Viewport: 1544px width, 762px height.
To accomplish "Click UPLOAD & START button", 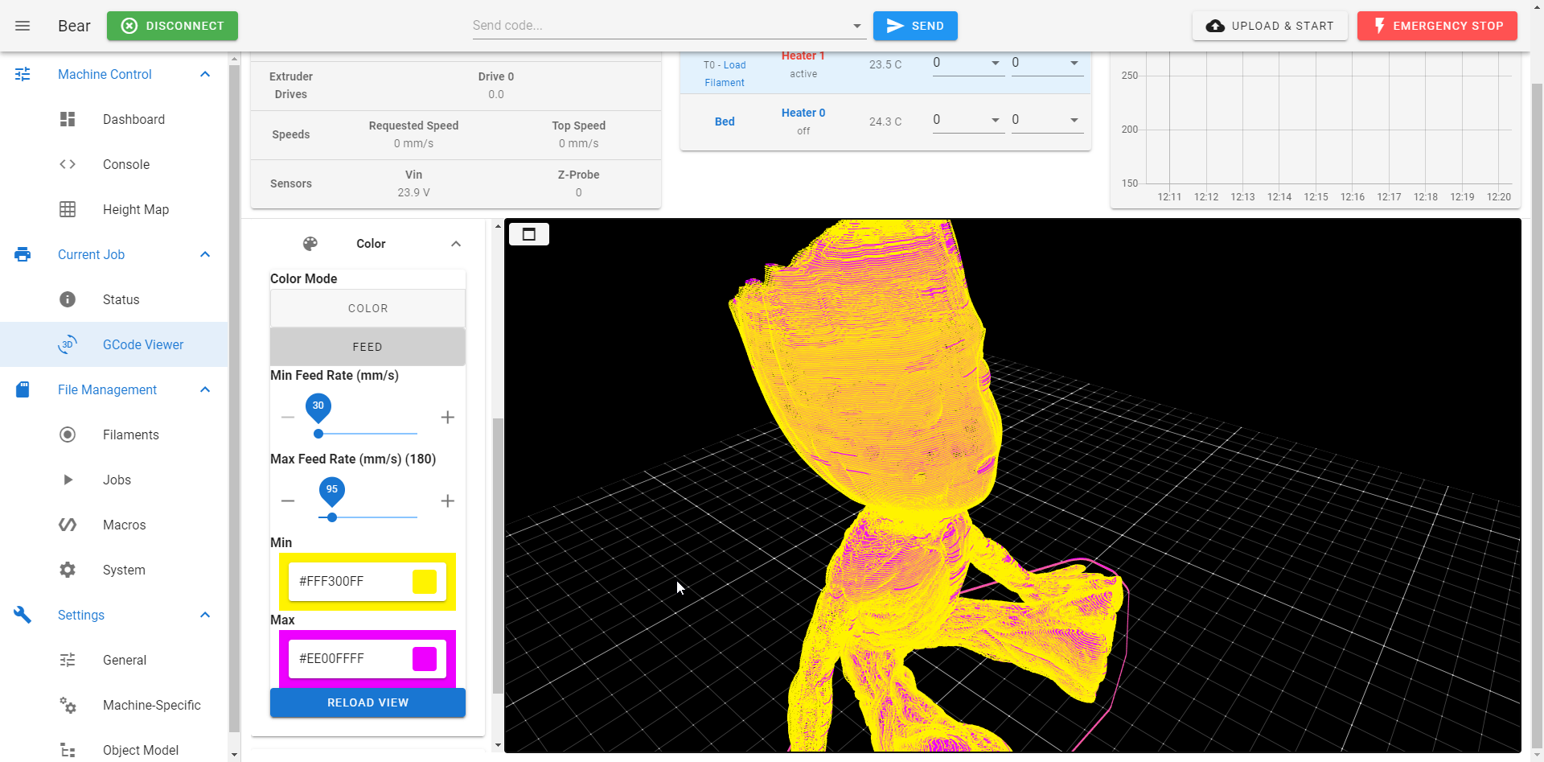I will click(x=1270, y=26).
